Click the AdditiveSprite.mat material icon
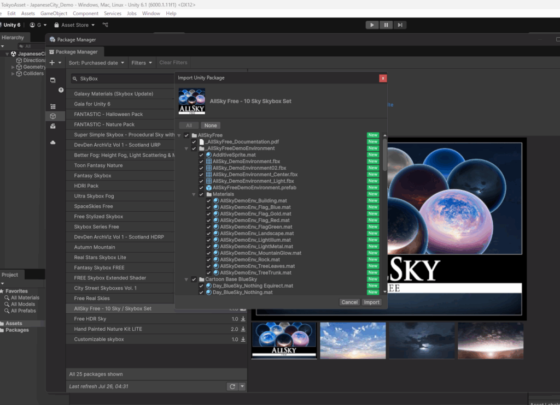Image resolution: width=560 pixels, height=405 pixels. 209,155
